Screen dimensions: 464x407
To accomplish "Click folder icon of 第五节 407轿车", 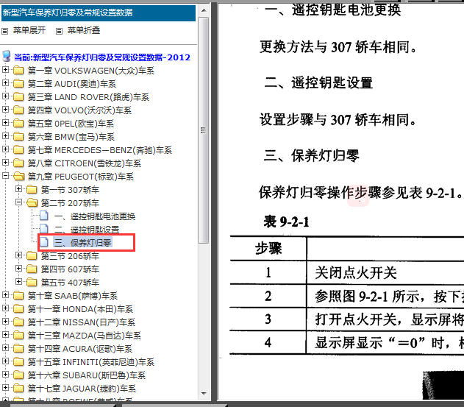I will [x=32, y=283].
